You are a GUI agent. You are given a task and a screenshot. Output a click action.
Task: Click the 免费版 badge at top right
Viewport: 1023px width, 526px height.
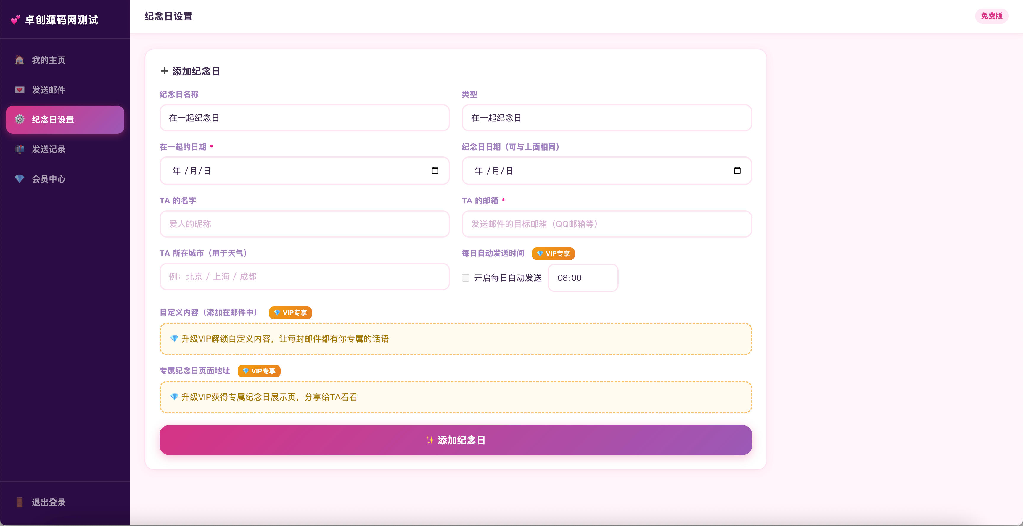[991, 16]
